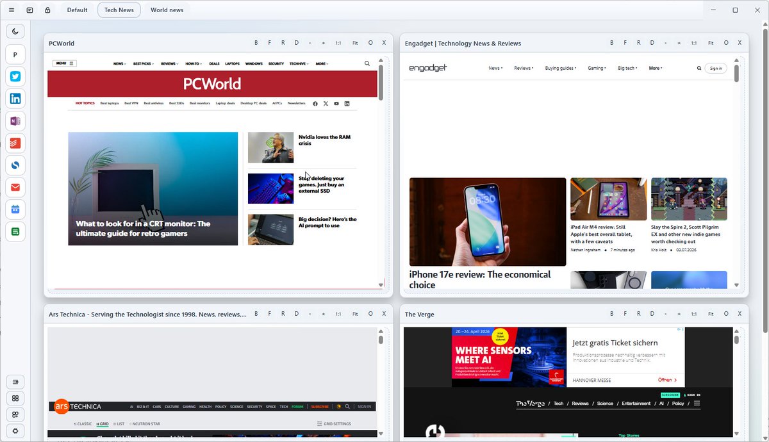The height and width of the screenshot is (442, 769).
Task: Open PCWorld search magnifier icon
Action: [367, 63]
